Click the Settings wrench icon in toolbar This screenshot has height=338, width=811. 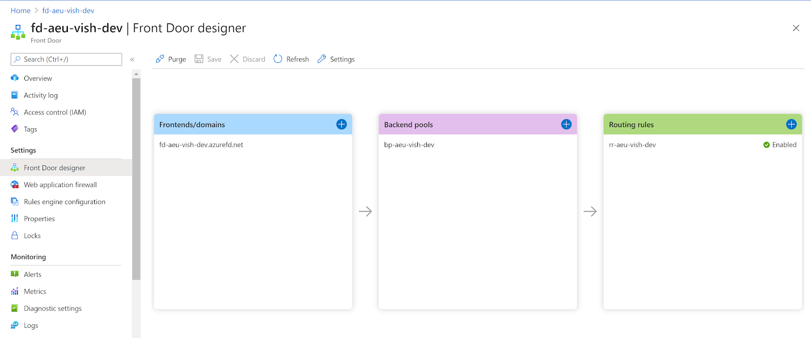click(321, 59)
